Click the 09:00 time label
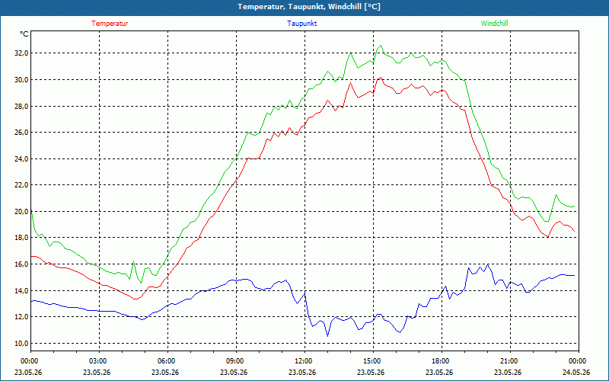The width and height of the screenshot is (609, 381). (236, 361)
